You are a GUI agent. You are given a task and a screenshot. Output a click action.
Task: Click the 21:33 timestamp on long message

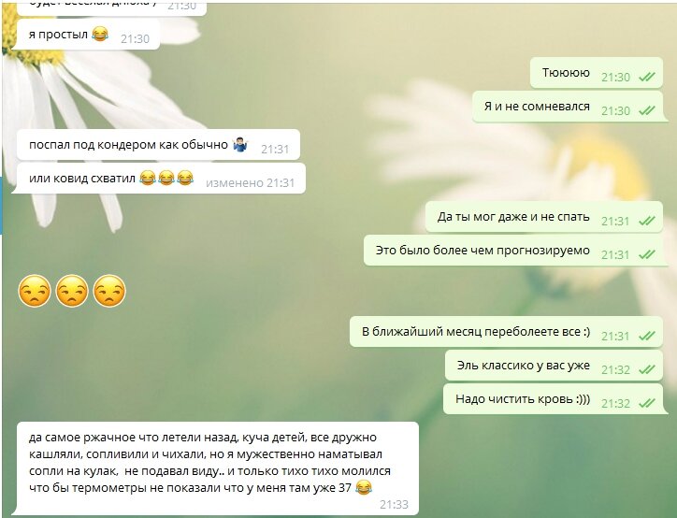(x=394, y=505)
